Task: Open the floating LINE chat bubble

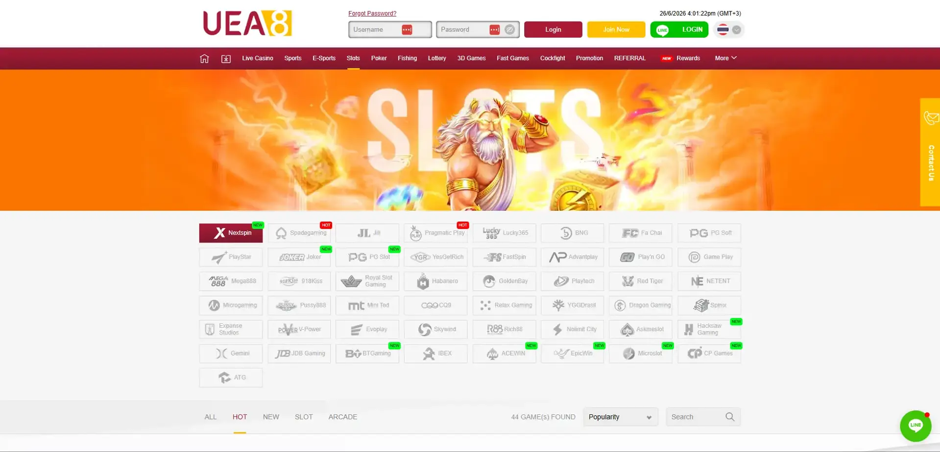Action: [916, 426]
